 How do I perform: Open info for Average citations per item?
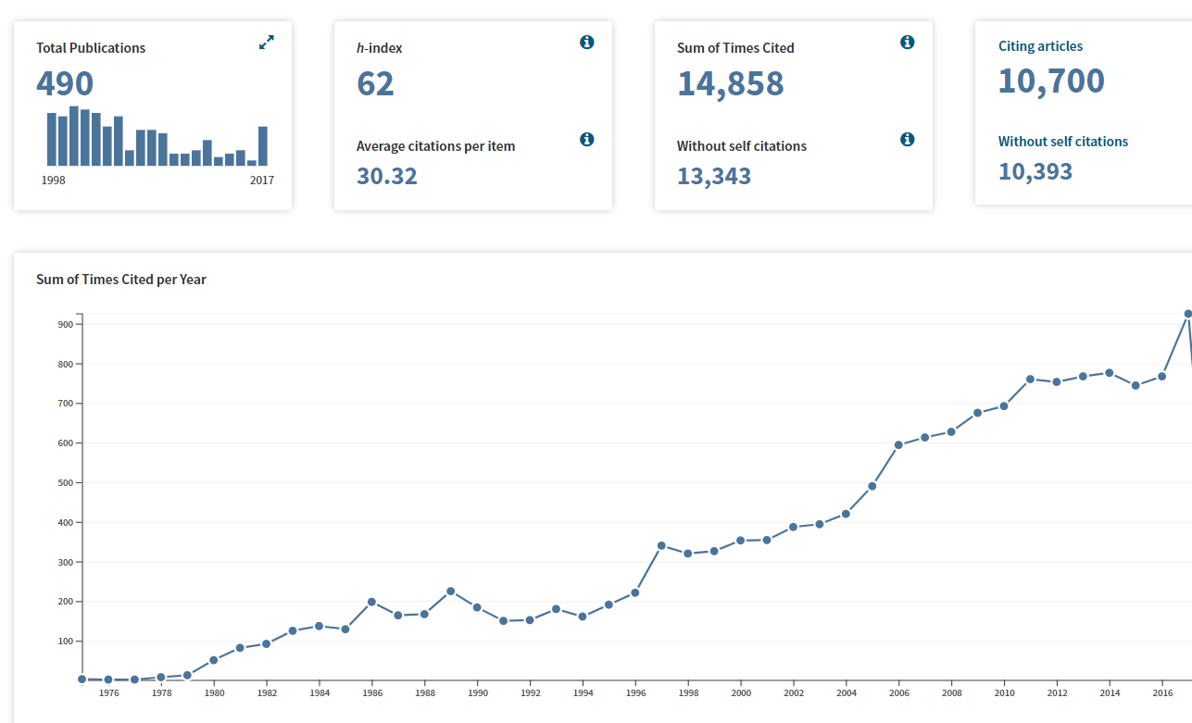pyautogui.click(x=586, y=140)
